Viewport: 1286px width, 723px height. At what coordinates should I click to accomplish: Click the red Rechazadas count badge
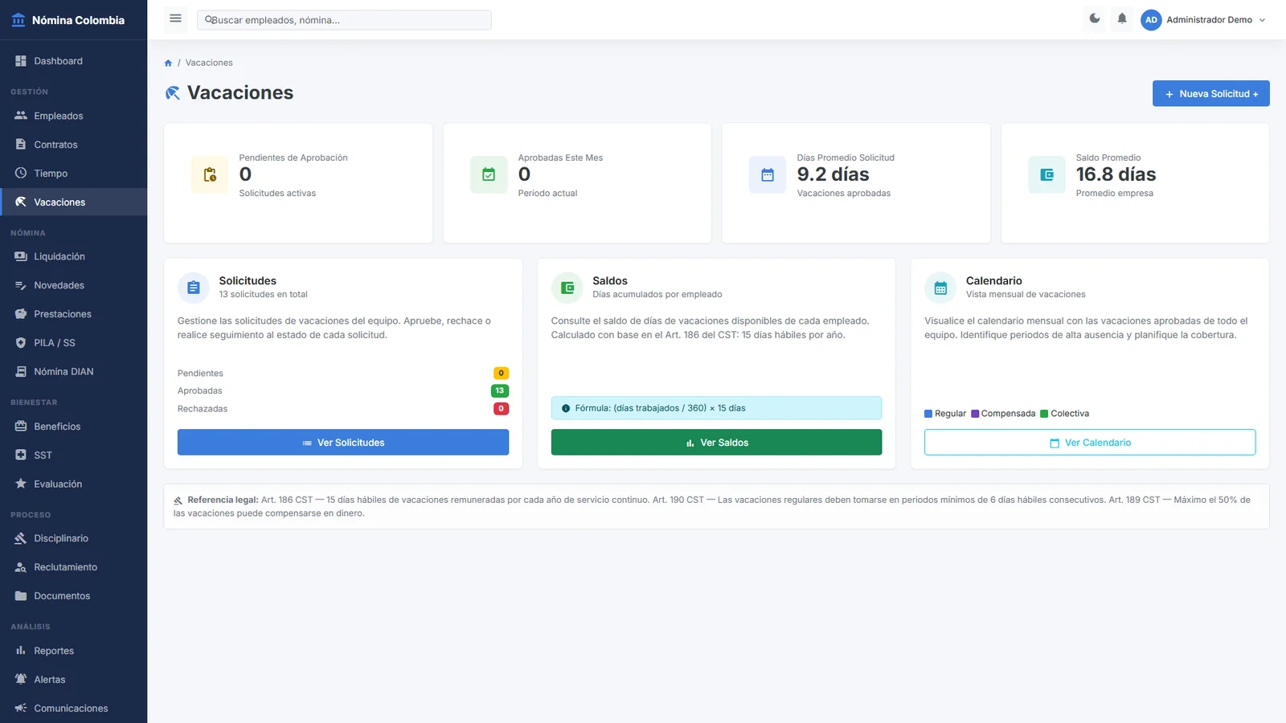pos(501,408)
